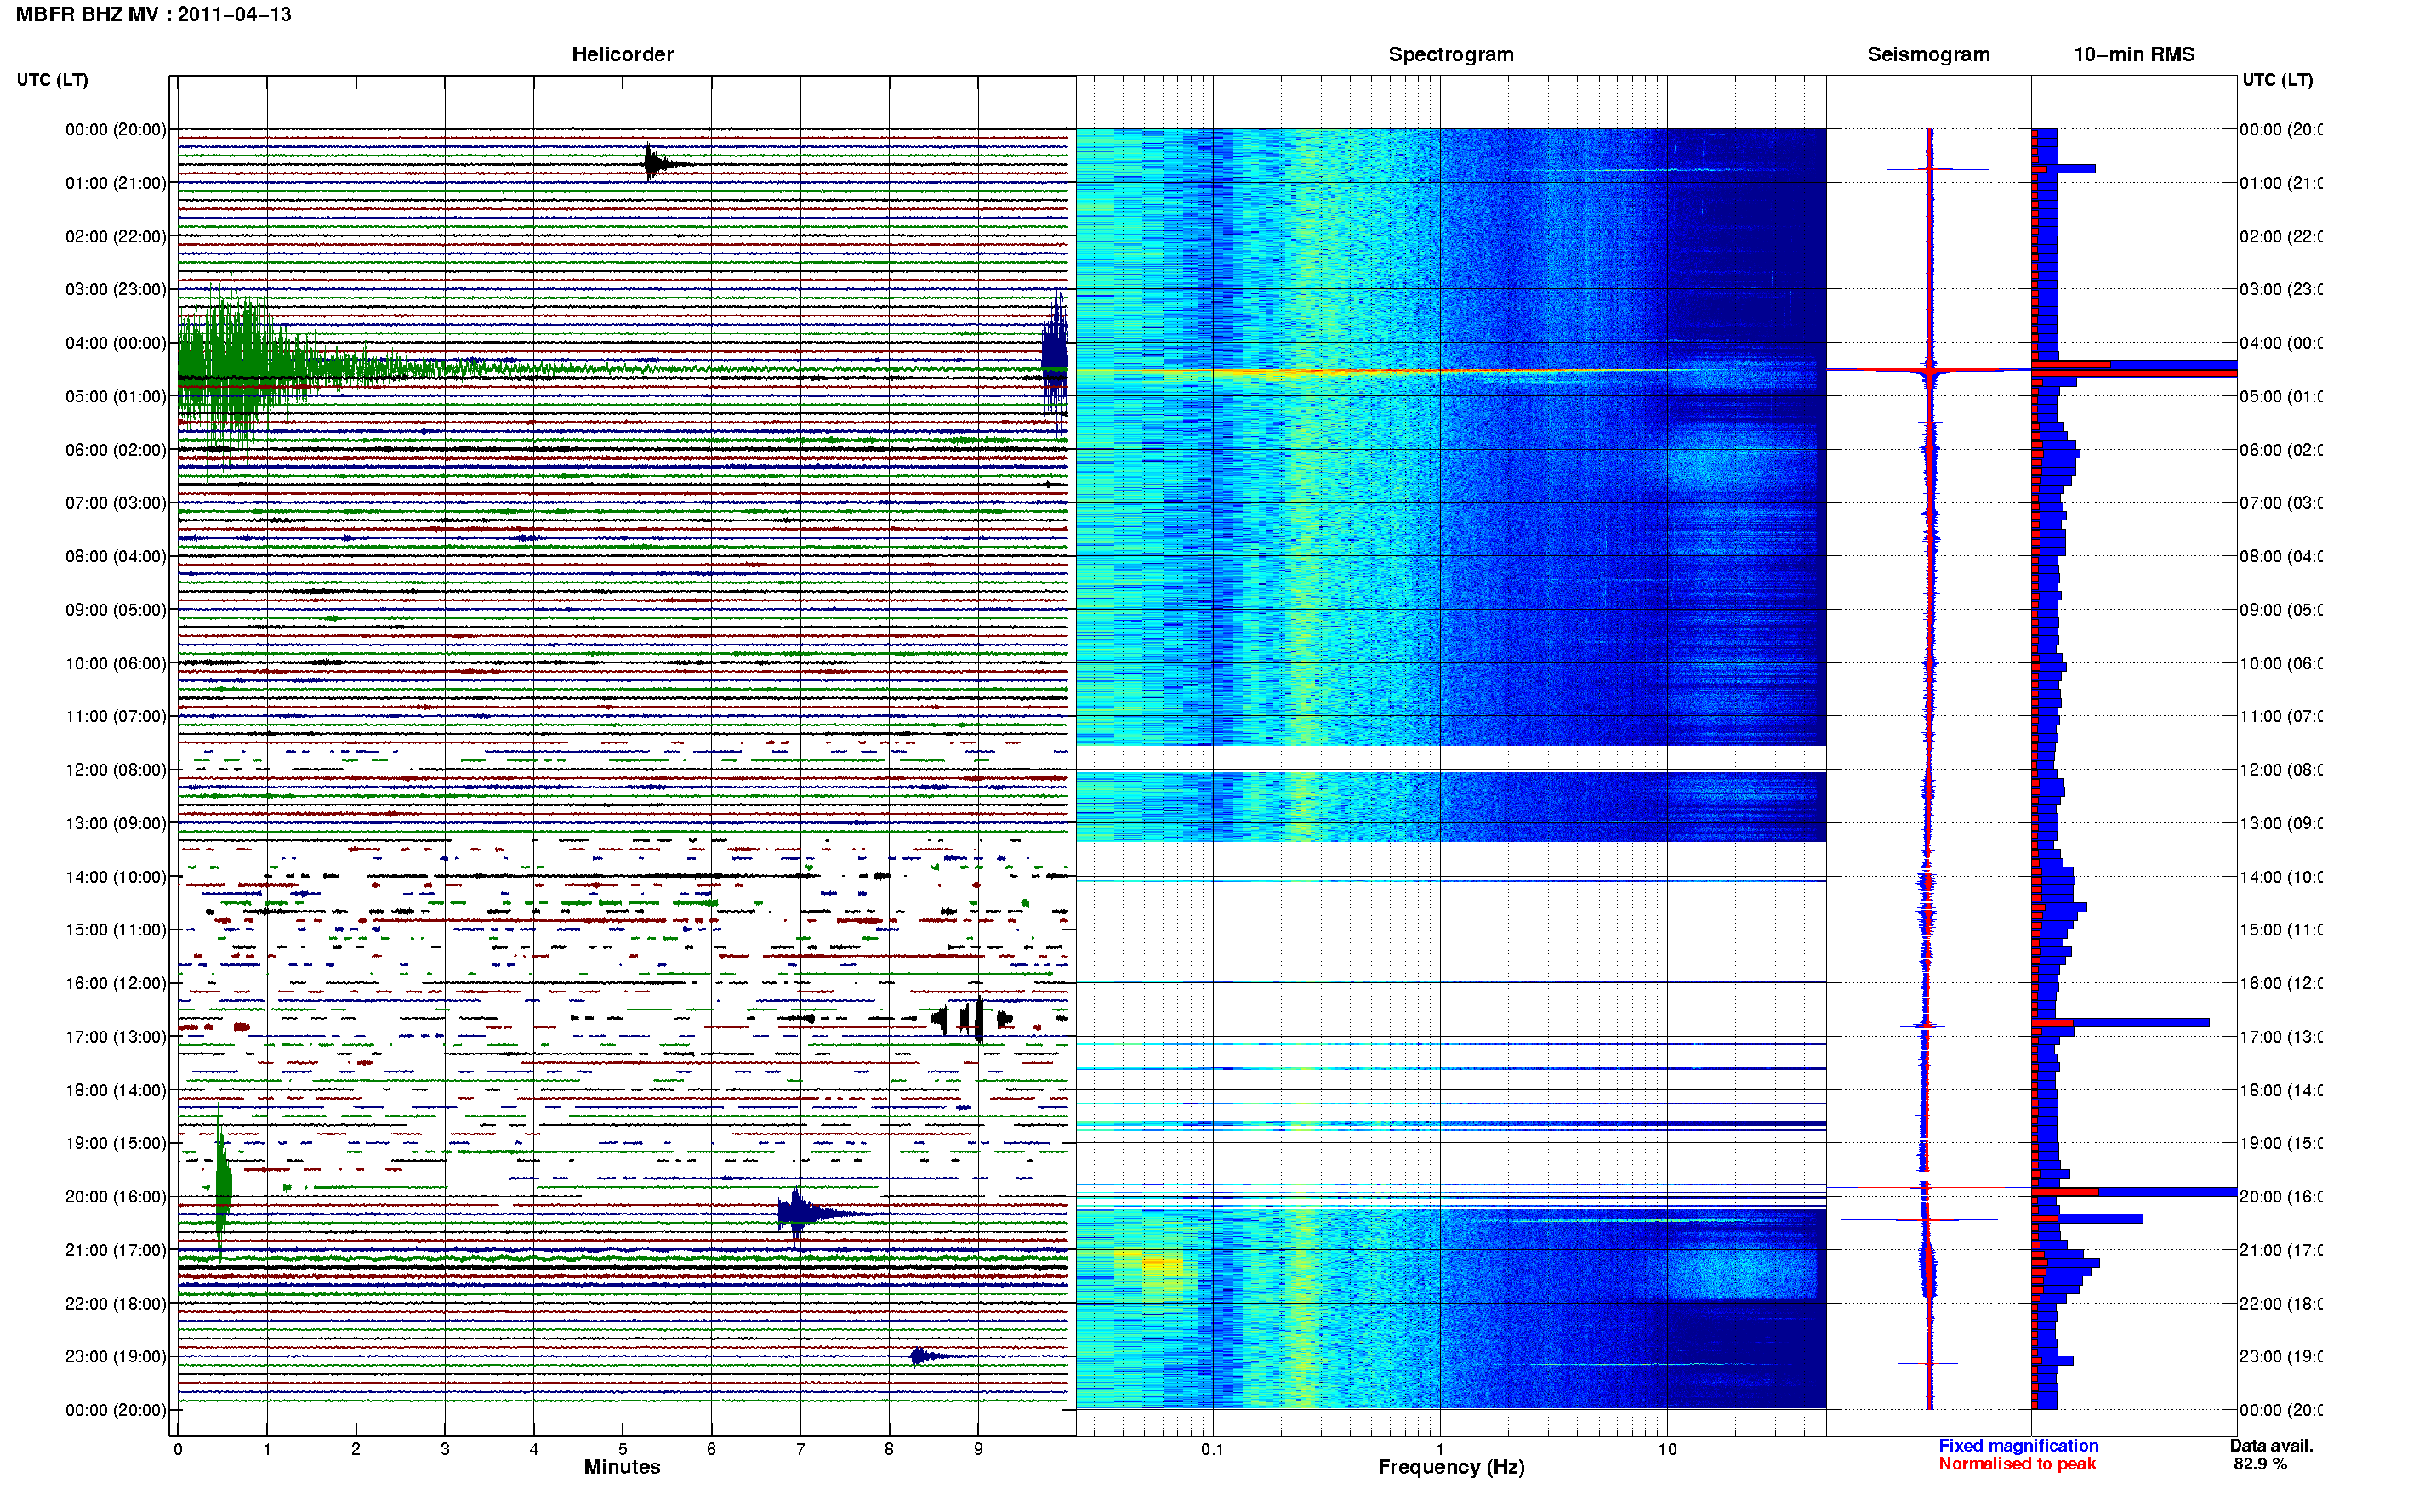Click the minute 5 tick label on Helicorder axis
This screenshot has height=1512, width=2419.
[622, 1448]
